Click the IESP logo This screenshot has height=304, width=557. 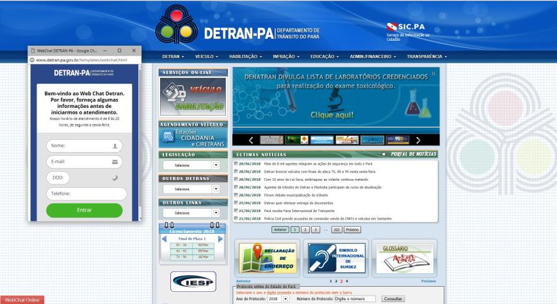193,282
